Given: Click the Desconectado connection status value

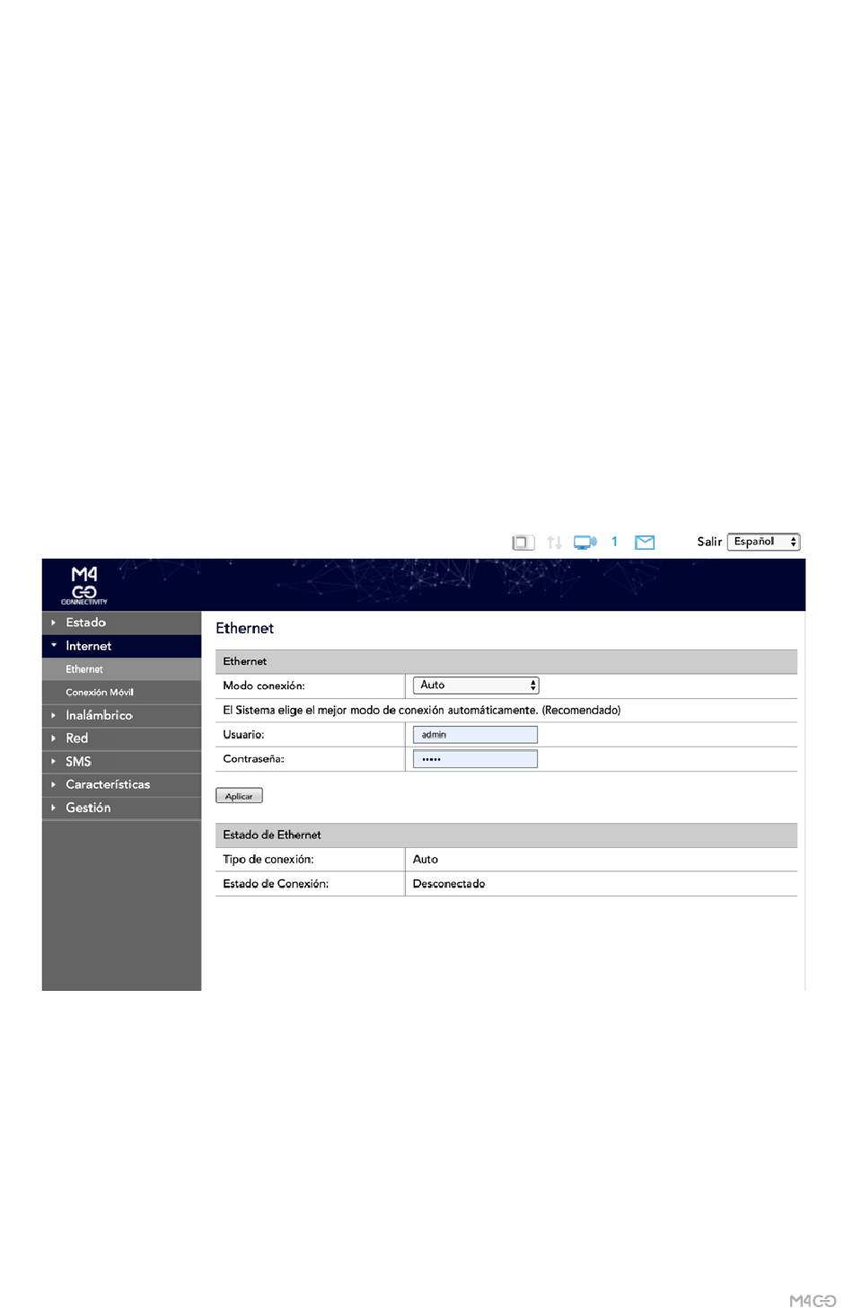Looking at the screenshot, I should point(449,884).
